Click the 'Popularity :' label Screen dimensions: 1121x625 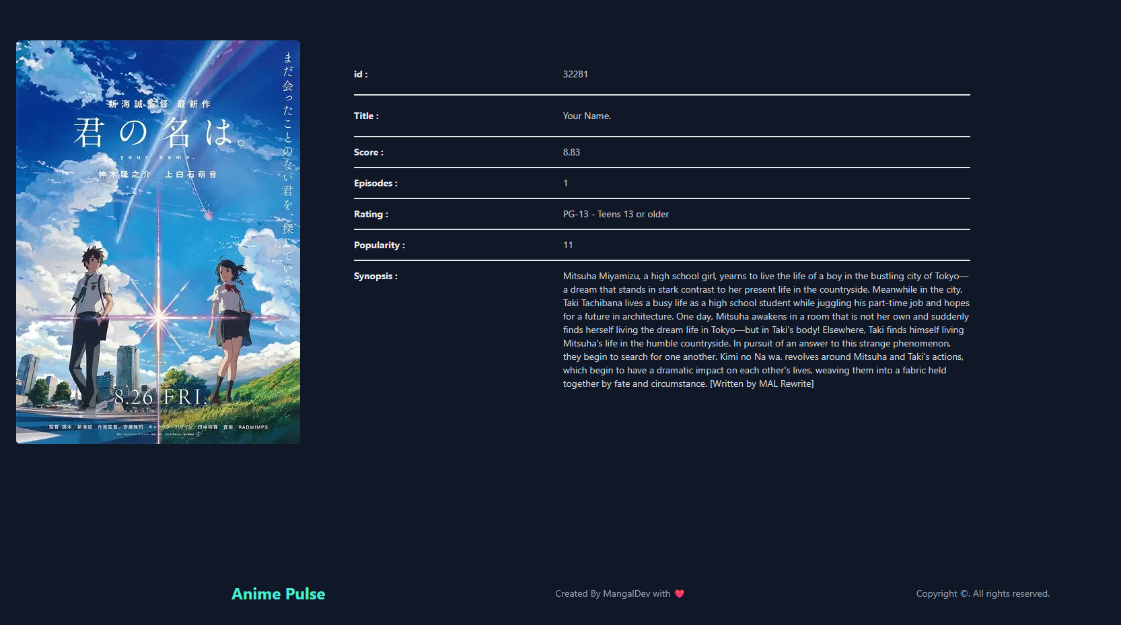(x=379, y=245)
